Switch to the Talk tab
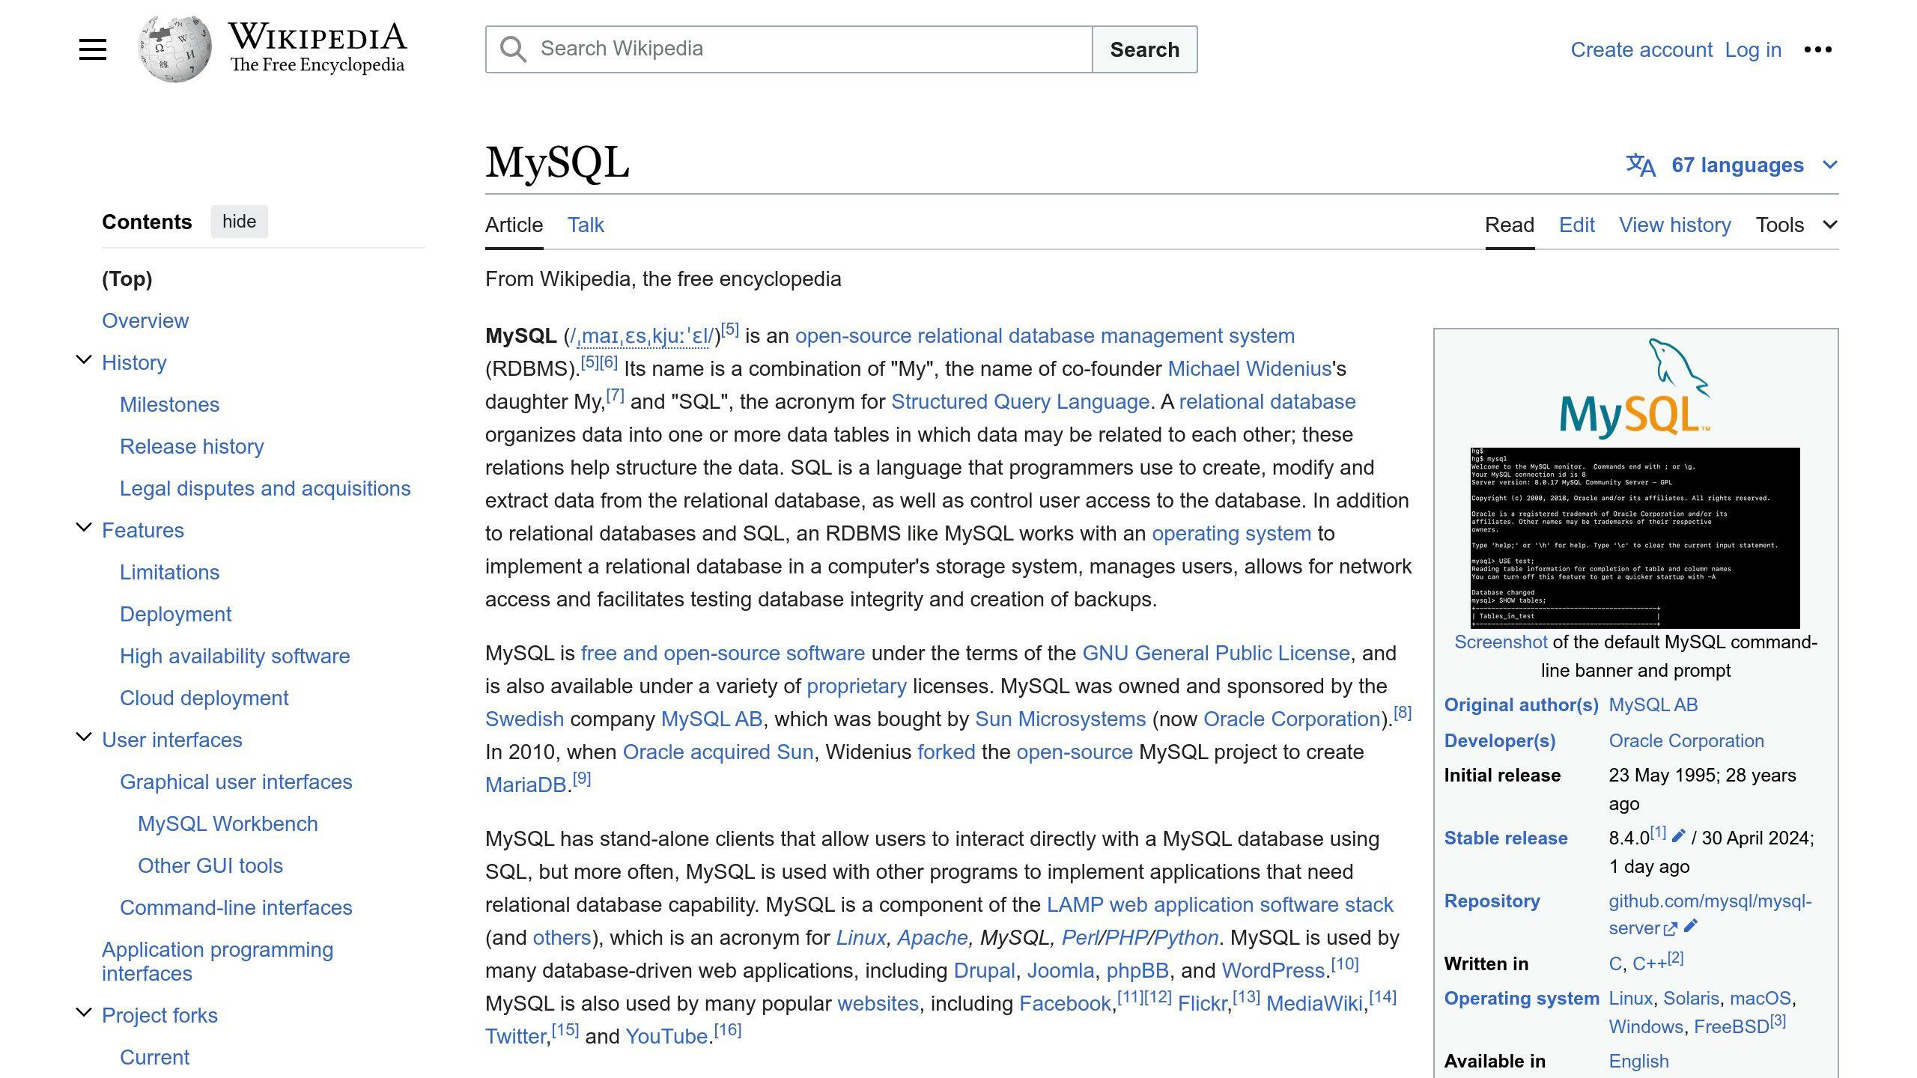Screen dimensions: 1917x1078 click(586, 225)
